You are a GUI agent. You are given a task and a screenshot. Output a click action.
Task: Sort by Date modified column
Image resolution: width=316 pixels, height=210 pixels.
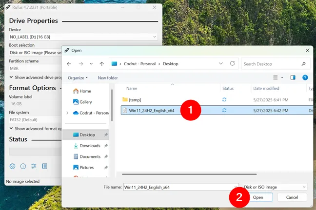tap(266, 88)
